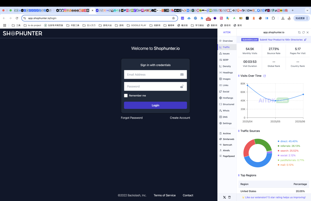
Task: Open the GOOGLE PLAY bookmarks folder
Action: [x=136, y=25]
